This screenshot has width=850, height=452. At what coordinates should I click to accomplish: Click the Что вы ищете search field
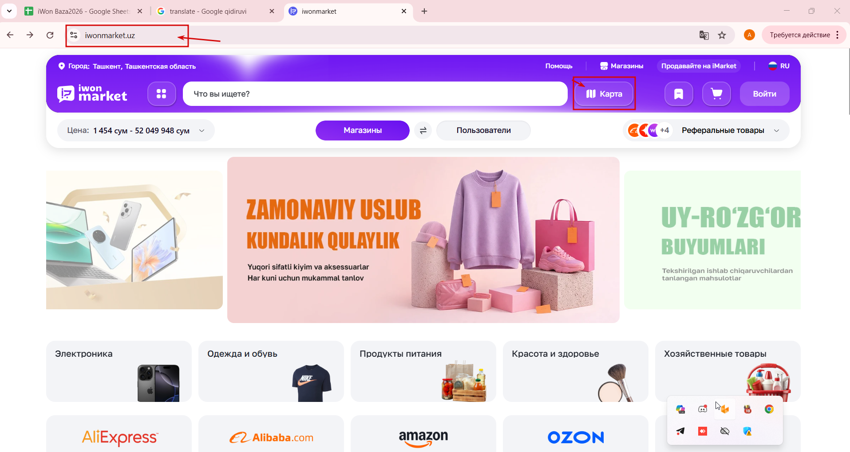375,94
